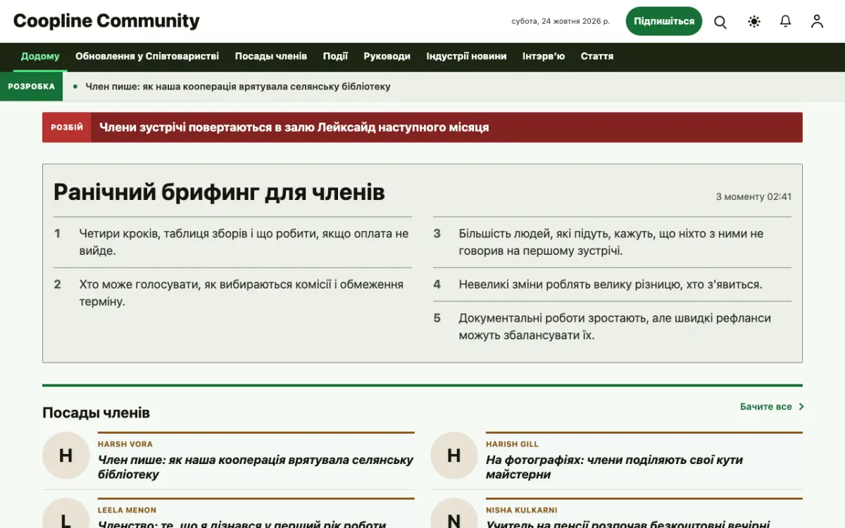Viewport: 845px width, 528px height.
Task: Open the Інтэрв'ю nav item
Action: [544, 56]
